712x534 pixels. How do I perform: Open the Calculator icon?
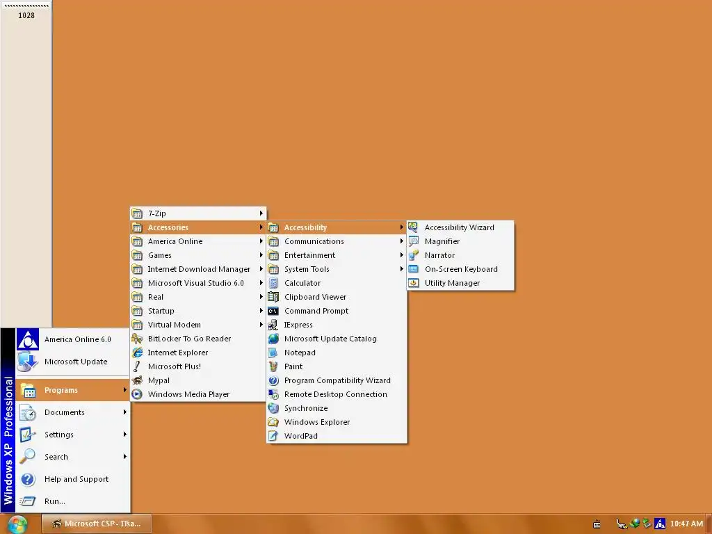click(273, 283)
